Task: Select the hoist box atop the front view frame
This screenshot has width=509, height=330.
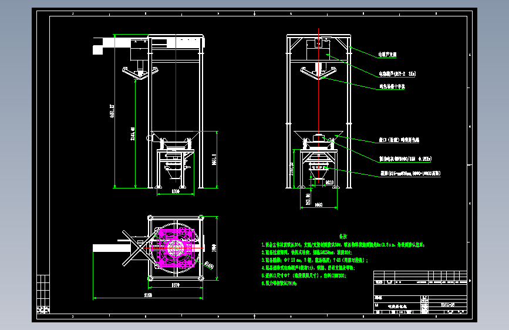Action: (x=318, y=49)
